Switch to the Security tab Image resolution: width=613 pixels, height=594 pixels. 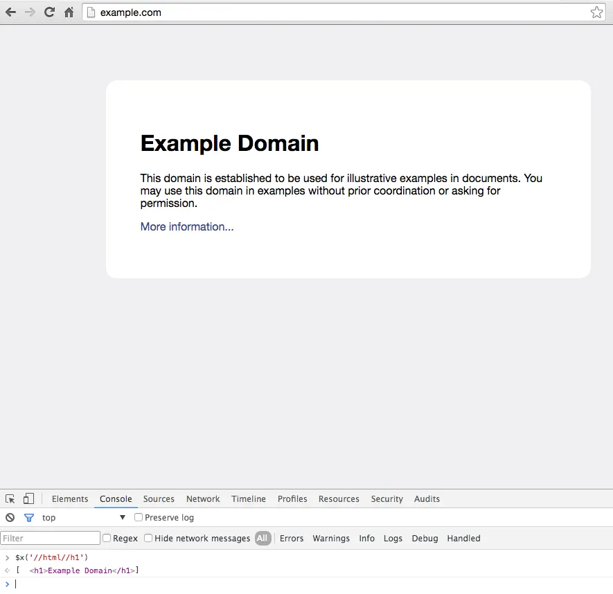tap(387, 499)
